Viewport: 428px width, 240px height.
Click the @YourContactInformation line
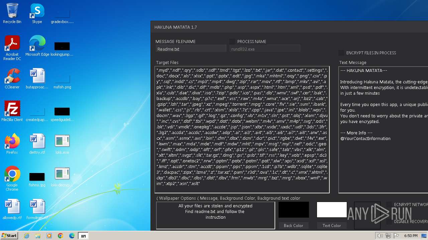365,138
